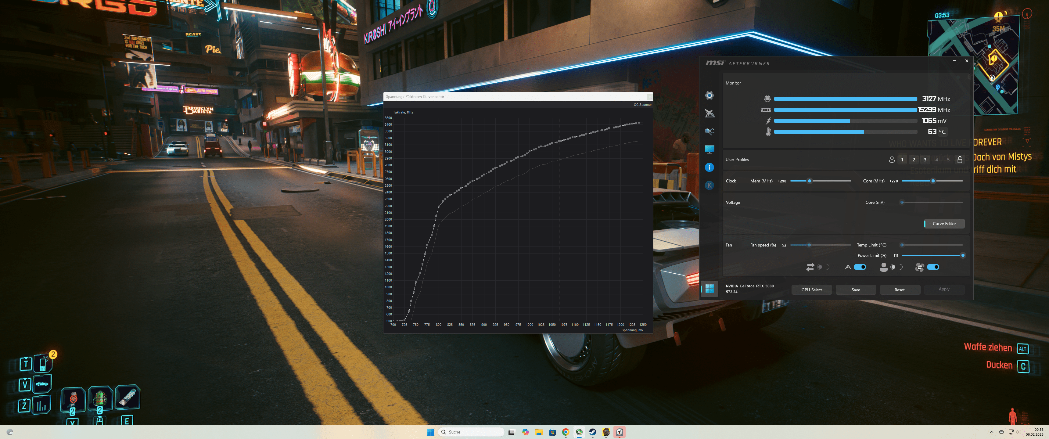Click the Core MHz clock slider handle

pyautogui.click(x=932, y=181)
